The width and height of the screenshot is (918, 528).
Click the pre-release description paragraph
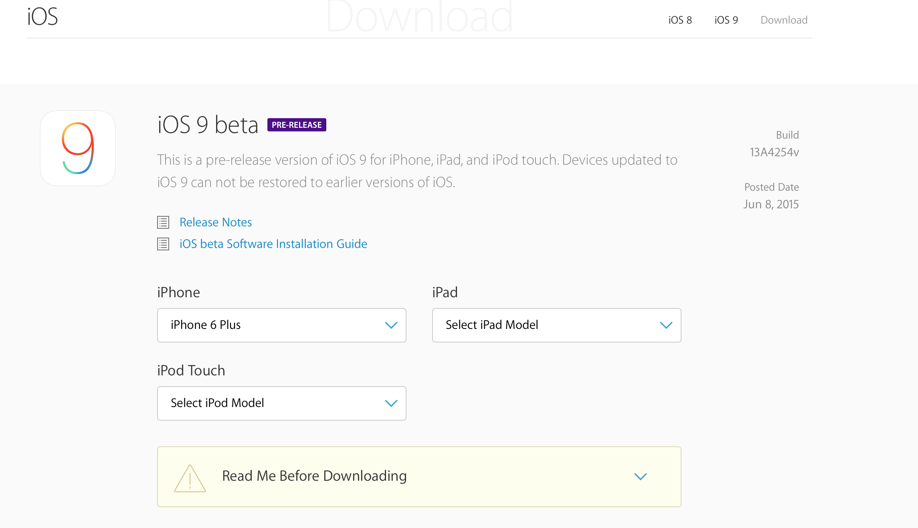417,171
